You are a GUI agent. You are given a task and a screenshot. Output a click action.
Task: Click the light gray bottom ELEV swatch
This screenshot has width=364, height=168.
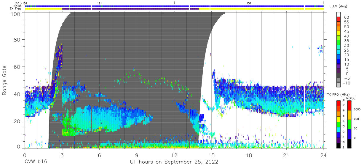(339, 84)
